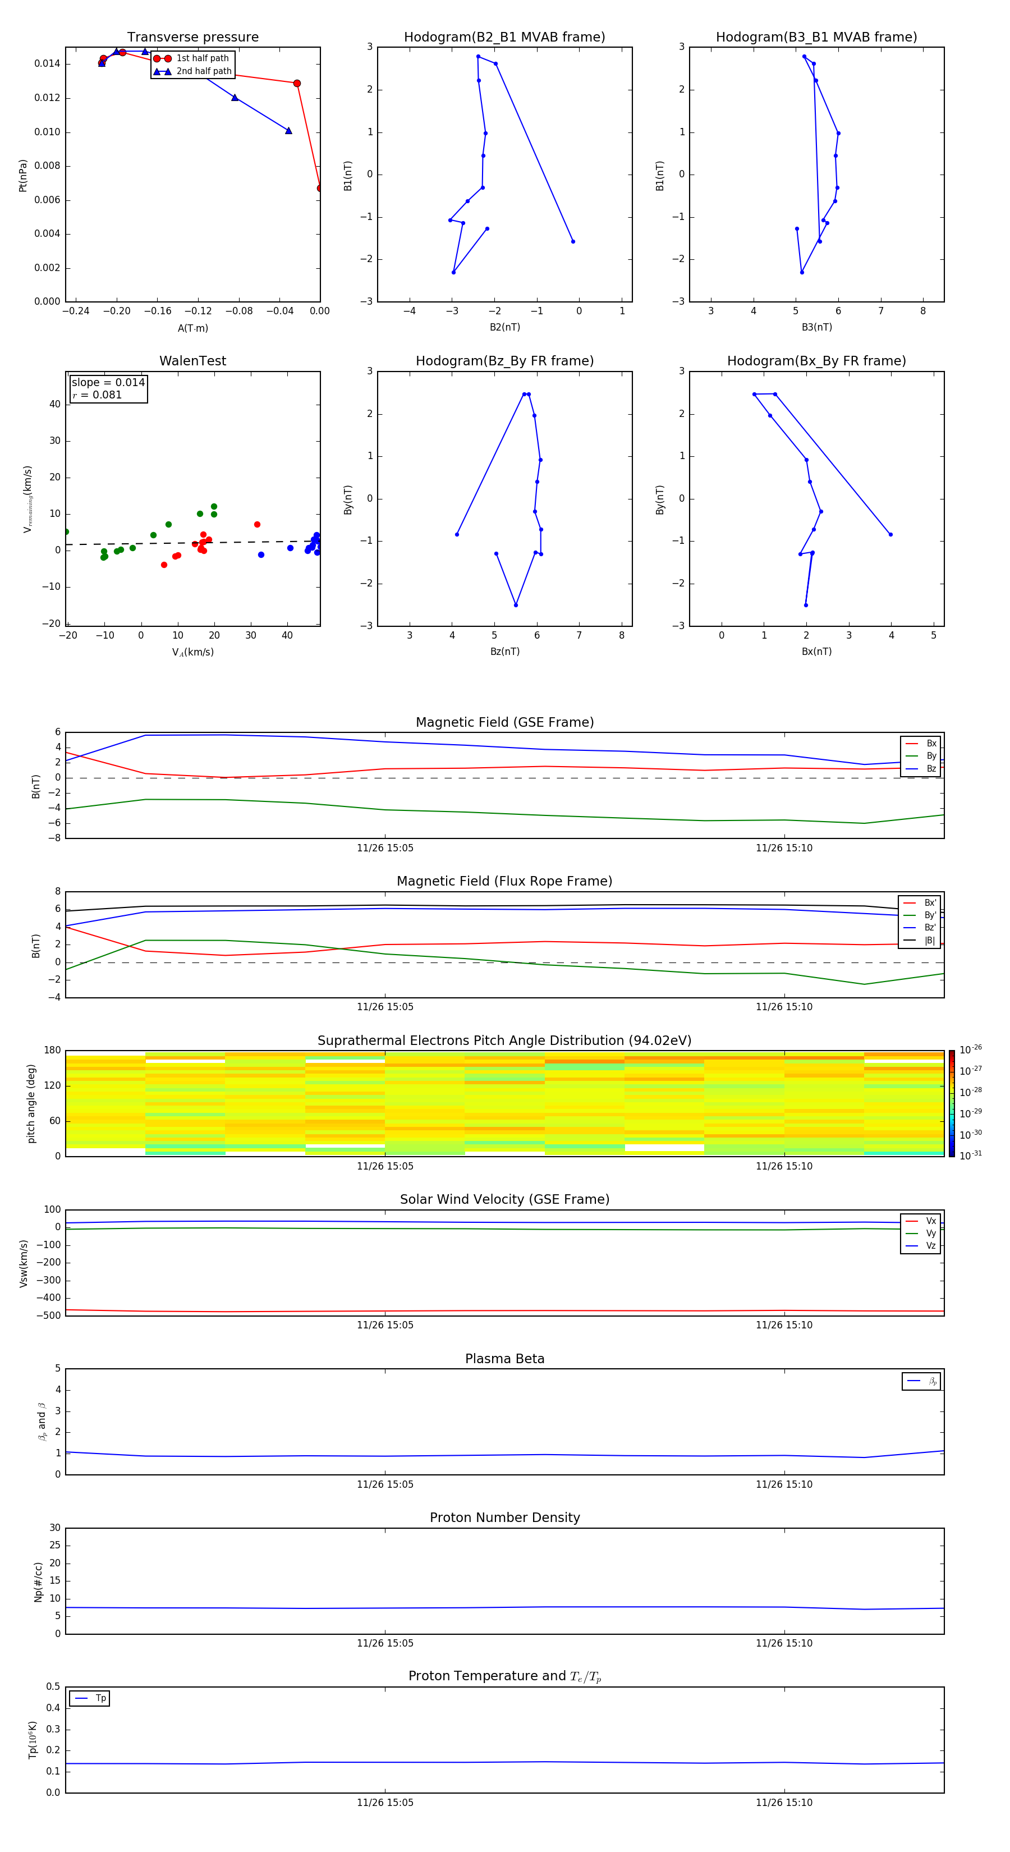1010x1852 pixels.
Task: Click the "Bx(nT)" x-axis label
Action: 816,652
